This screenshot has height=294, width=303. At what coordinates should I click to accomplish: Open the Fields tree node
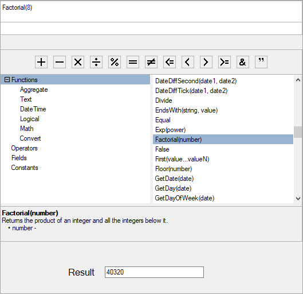[x=19, y=158]
